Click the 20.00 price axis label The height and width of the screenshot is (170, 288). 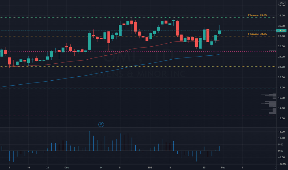coord(282,77)
